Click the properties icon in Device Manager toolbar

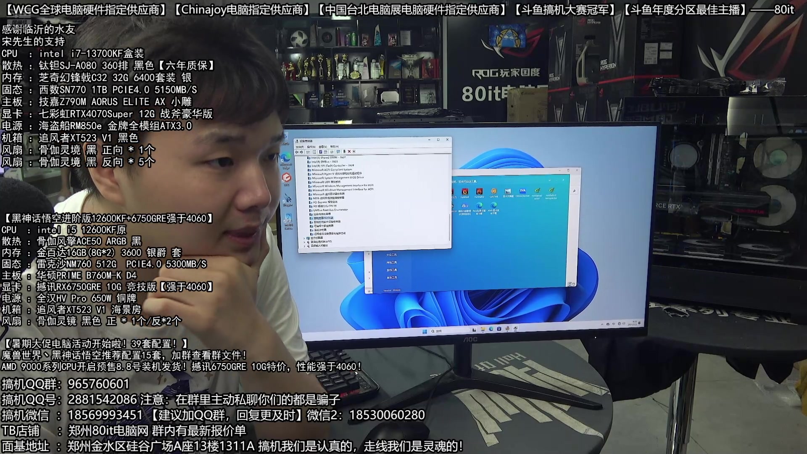tap(321, 152)
